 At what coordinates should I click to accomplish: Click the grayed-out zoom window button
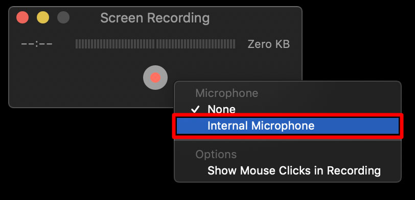click(x=63, y=17)
